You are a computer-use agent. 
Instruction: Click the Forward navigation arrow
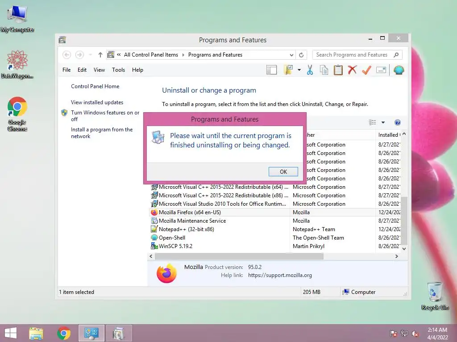pyautogui.click(x=79, y=55)
